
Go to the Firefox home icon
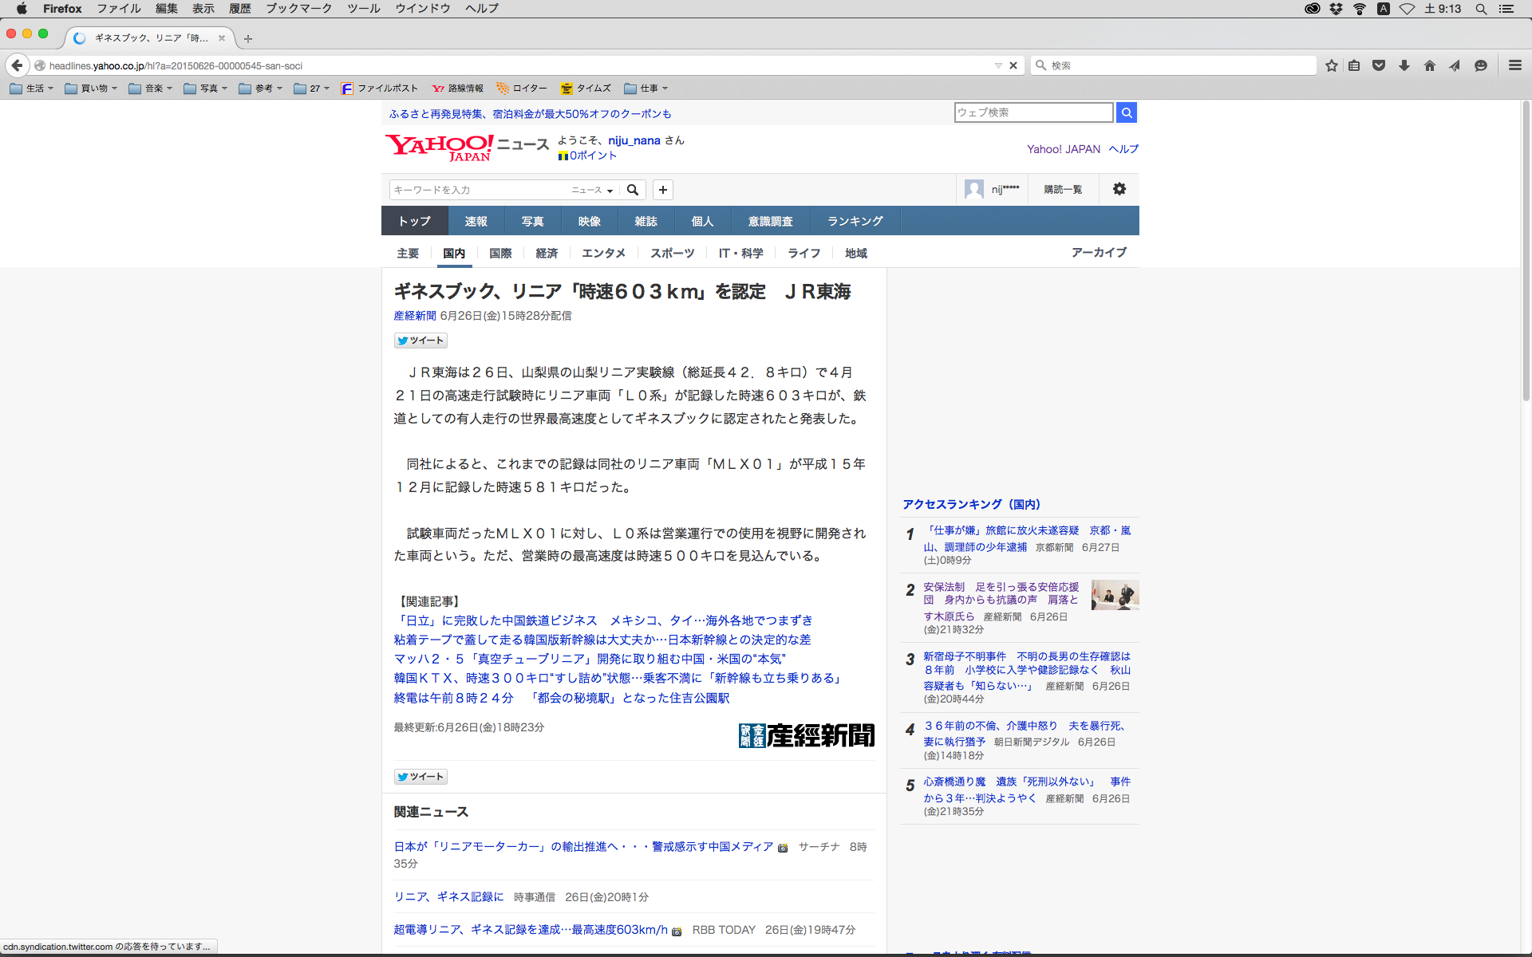click(1430, 65)
